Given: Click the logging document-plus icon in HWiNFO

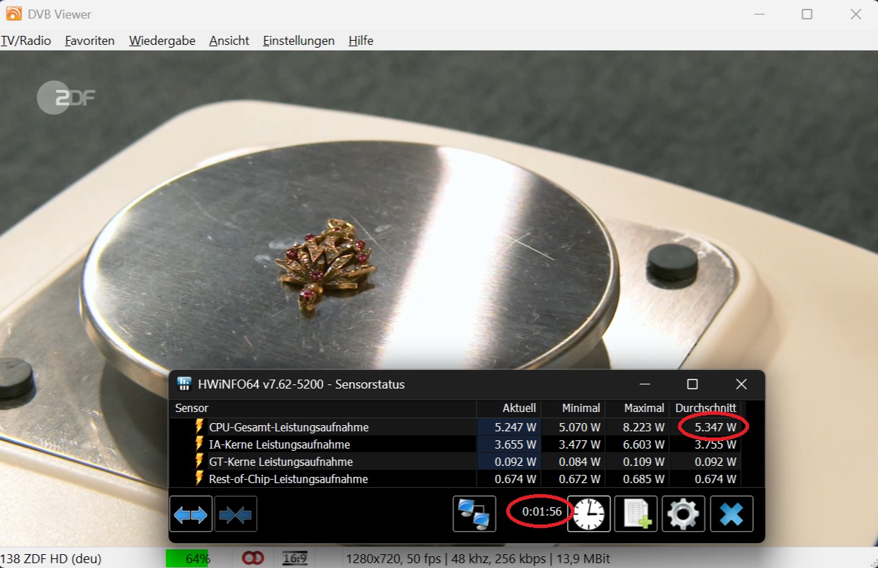Looking at the screenshot, I should point(636,514).
